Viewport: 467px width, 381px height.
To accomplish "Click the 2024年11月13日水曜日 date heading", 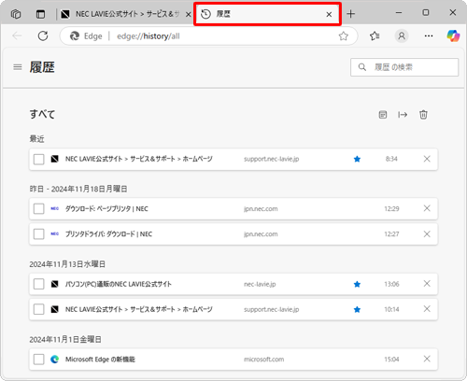I will 67,264.
